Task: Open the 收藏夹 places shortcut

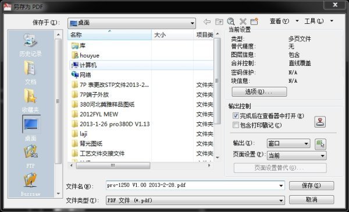Action: click(x=30, y=100)
